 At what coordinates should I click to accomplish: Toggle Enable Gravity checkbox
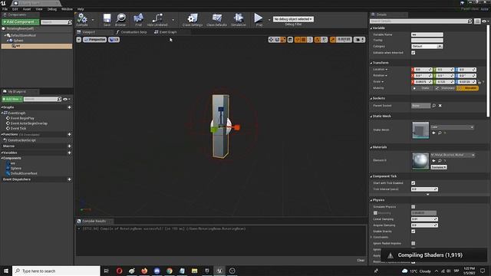tap(414, 232)
